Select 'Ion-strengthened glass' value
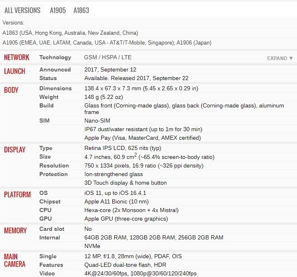This screenshot has height=277, width=297. (x=113, y=174)
